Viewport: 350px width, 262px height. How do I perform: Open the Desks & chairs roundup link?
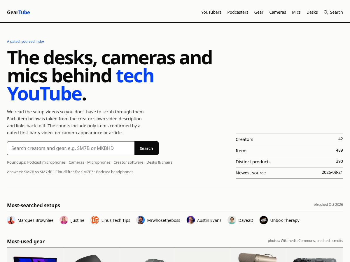pyautogui.click(x=159, y=162)
